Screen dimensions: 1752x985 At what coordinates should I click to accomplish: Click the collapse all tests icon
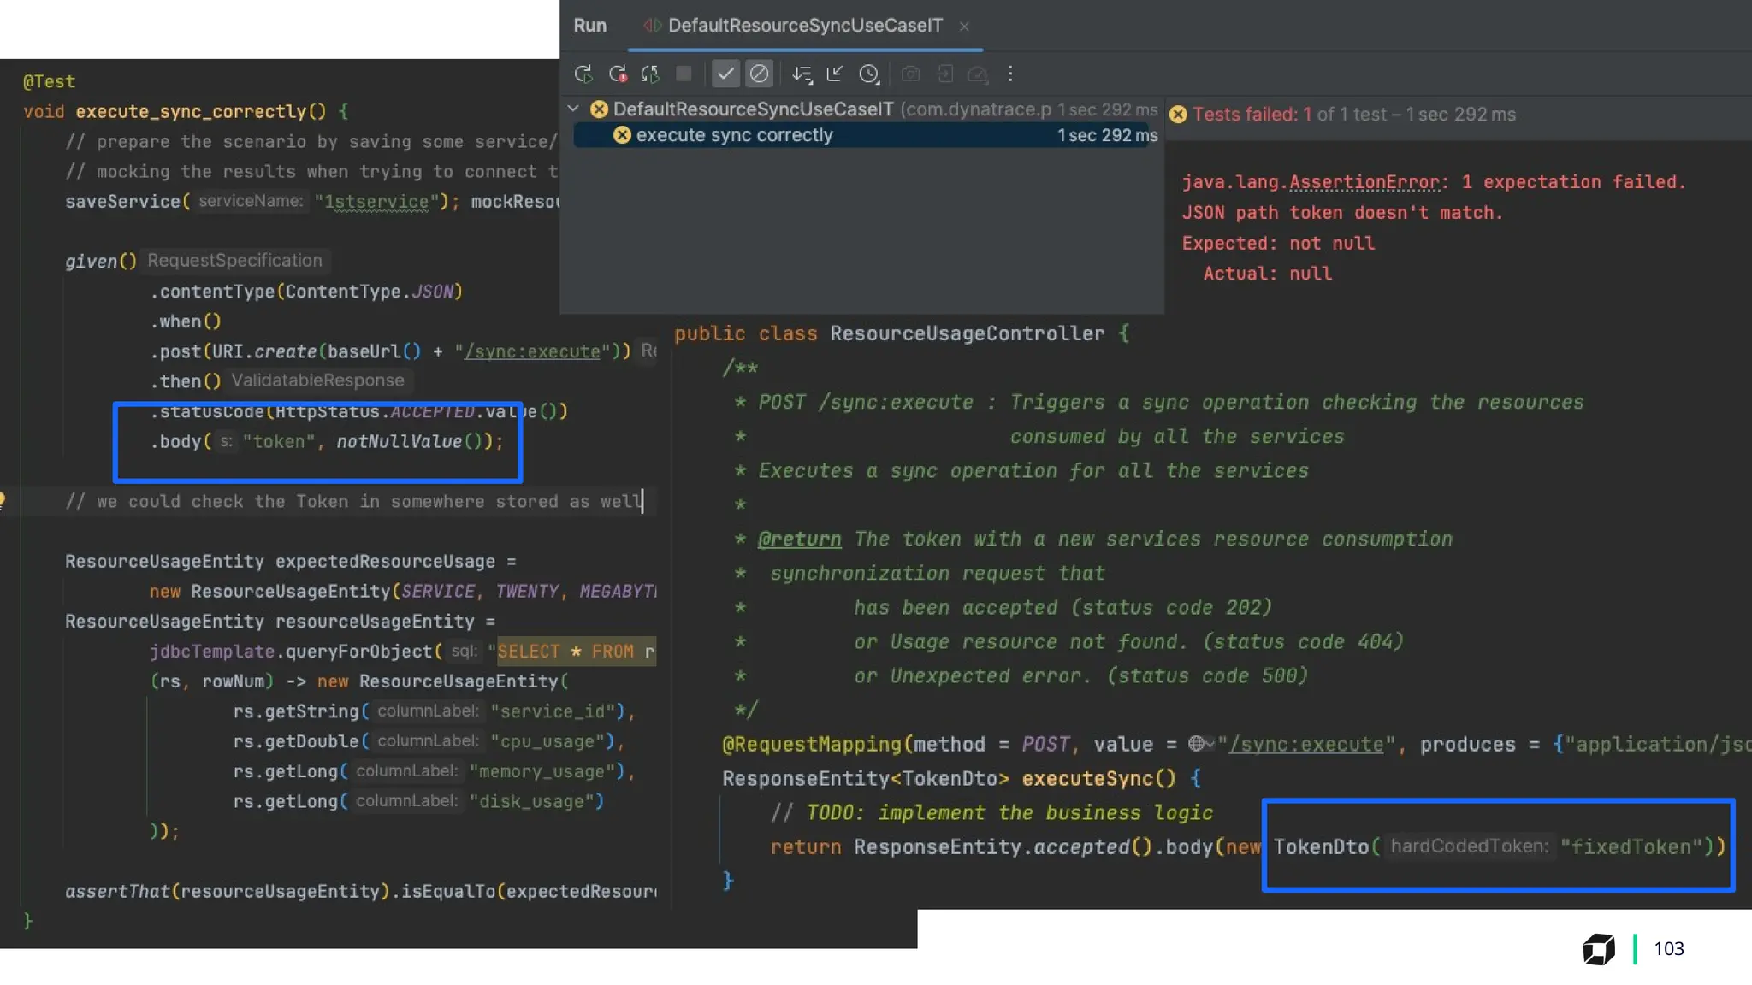tap(835, 74)
